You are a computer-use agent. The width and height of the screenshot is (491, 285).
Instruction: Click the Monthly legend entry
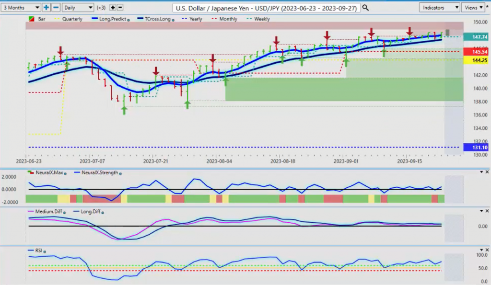pyautogui.click(x=224, y=19)
